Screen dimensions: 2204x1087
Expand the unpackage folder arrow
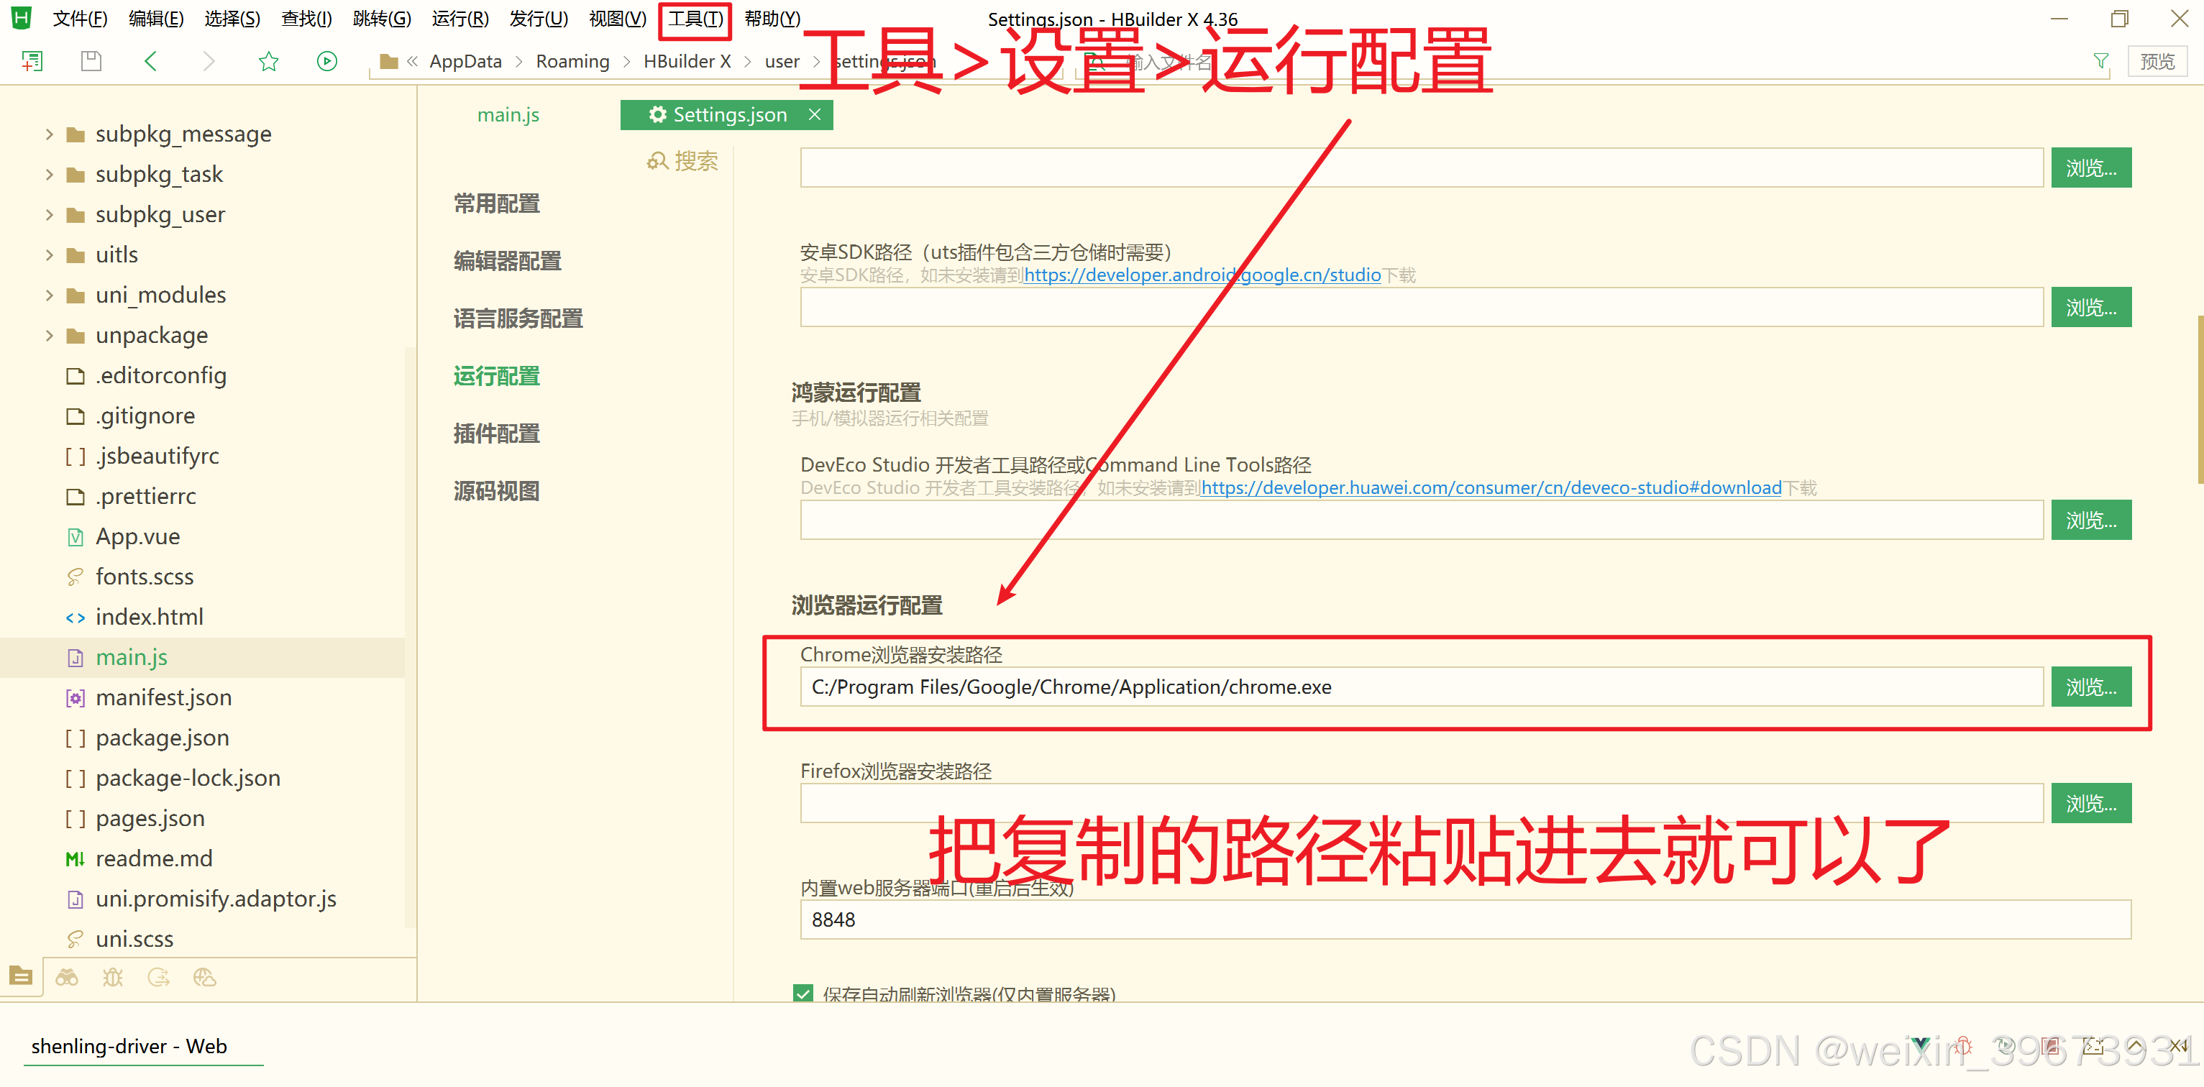click(x=49, y=335)
